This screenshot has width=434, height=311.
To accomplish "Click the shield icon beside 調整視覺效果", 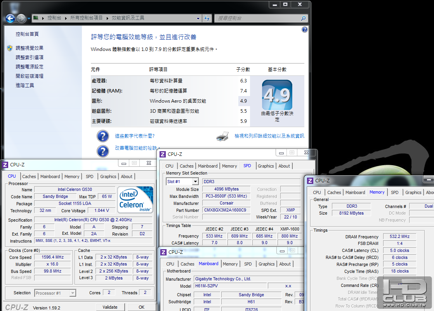I will 10,48.
